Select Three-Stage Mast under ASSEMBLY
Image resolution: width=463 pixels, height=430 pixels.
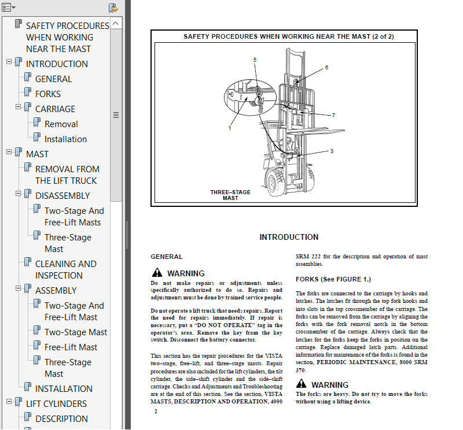tap(68, 368)
